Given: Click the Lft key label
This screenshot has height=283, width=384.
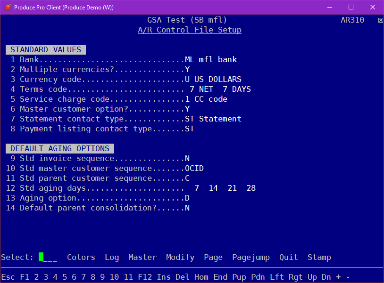Looking at the screenshot, I should [x=277, y=277].
